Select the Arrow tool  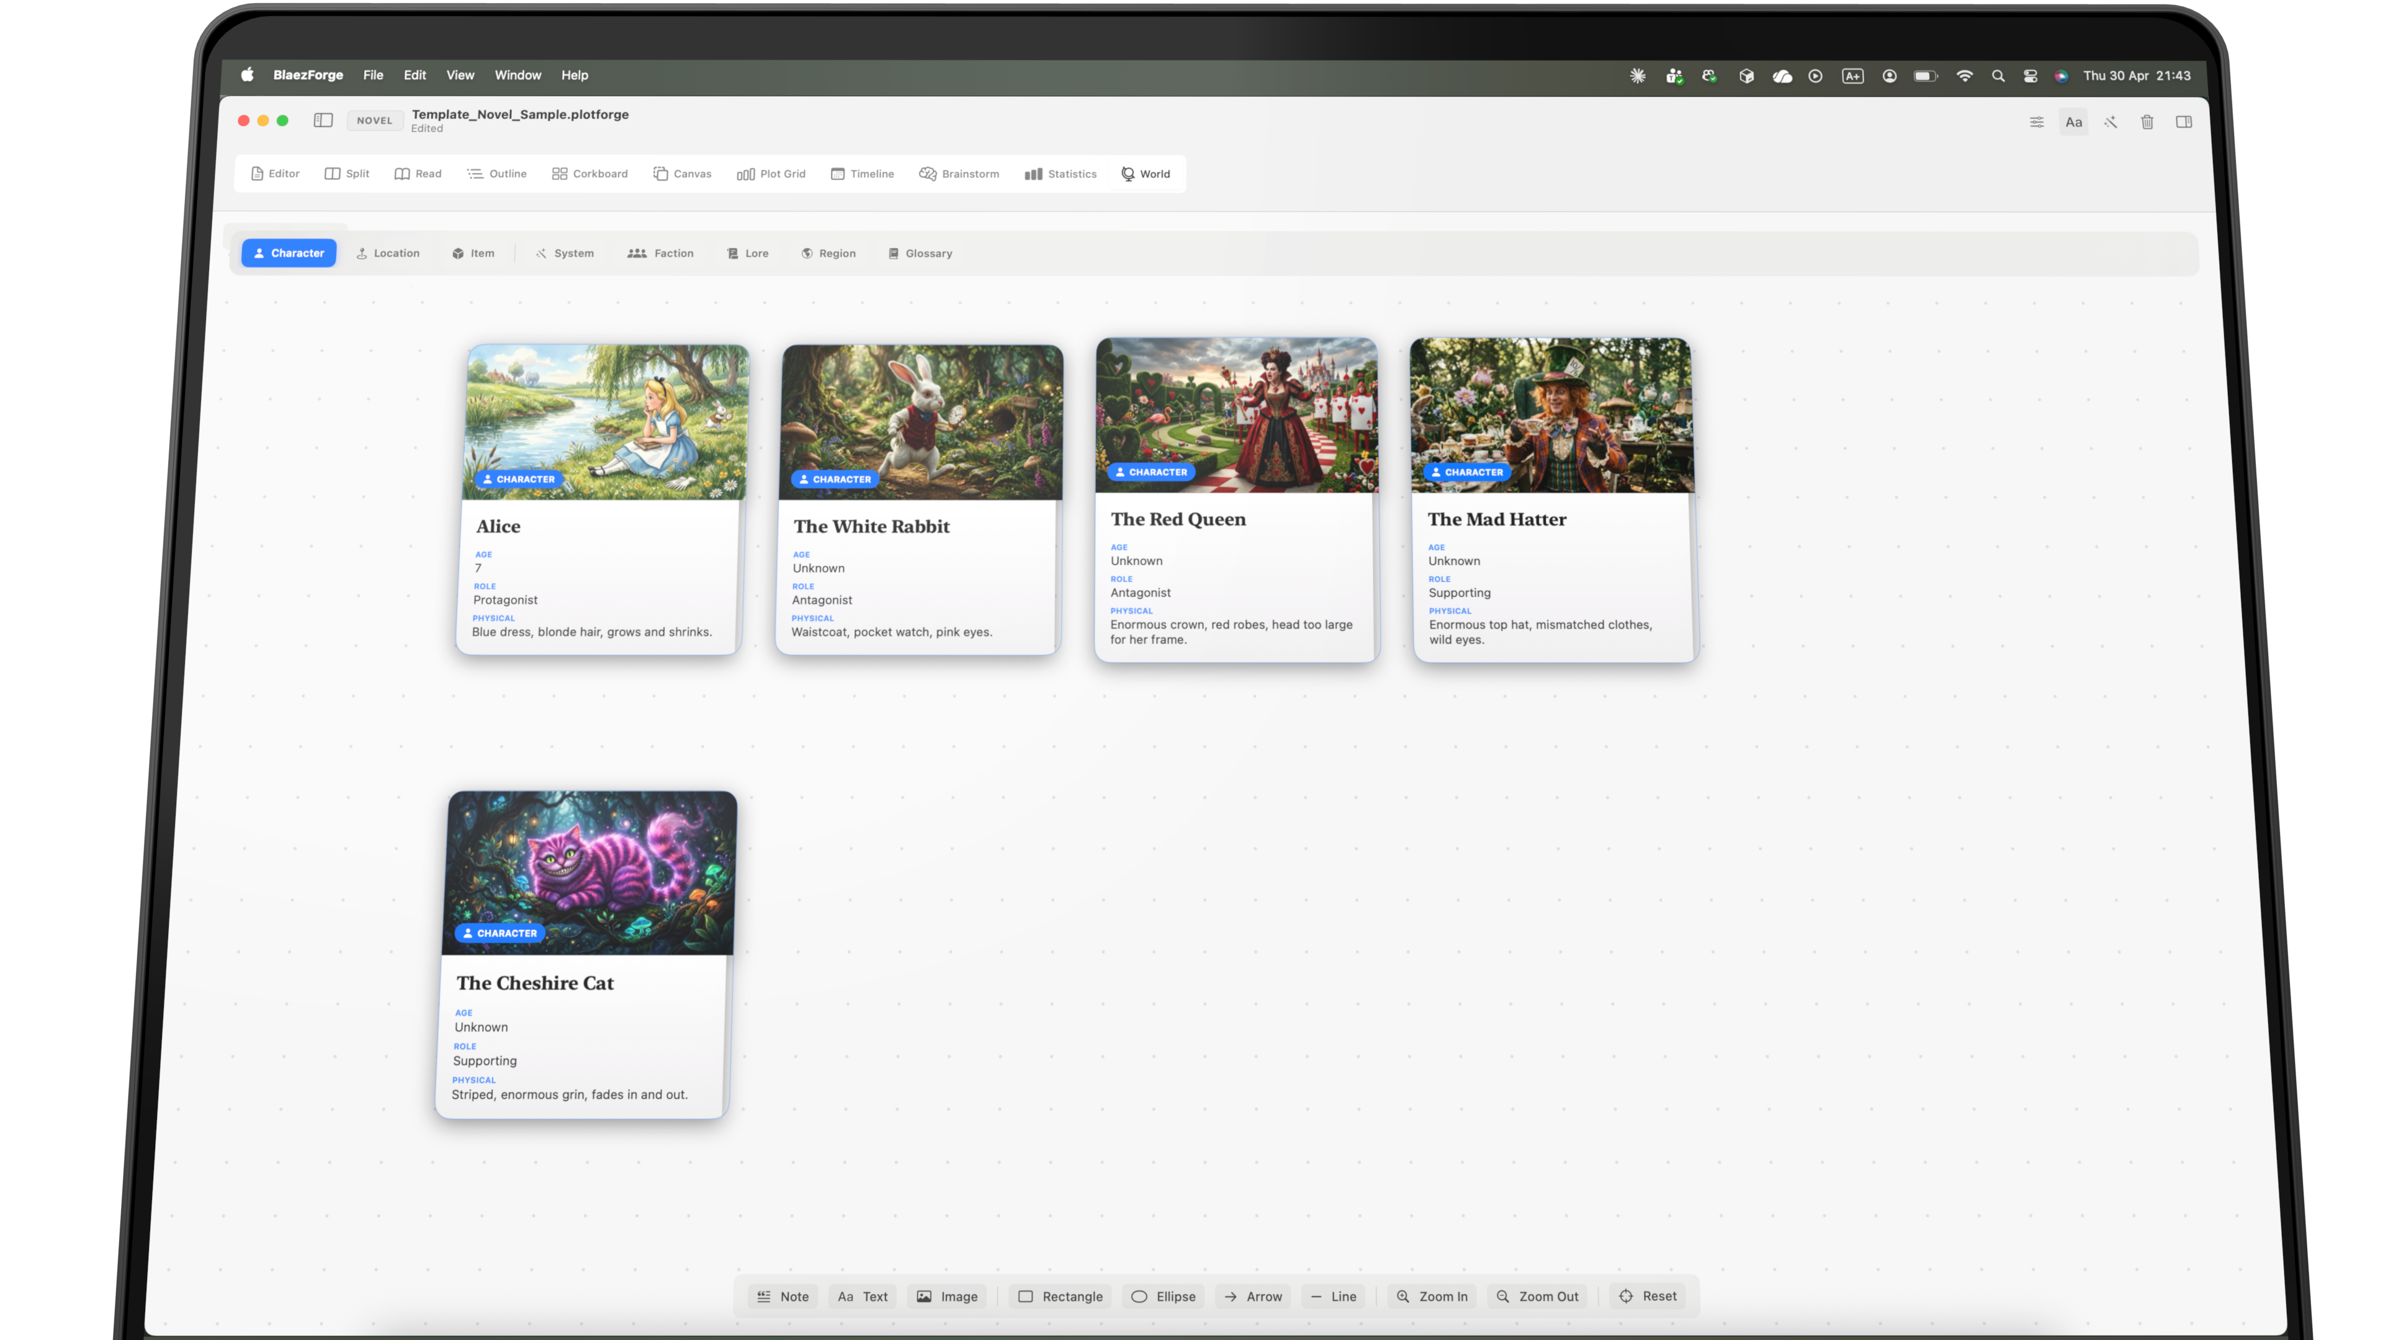[x=1252, y=1297]
